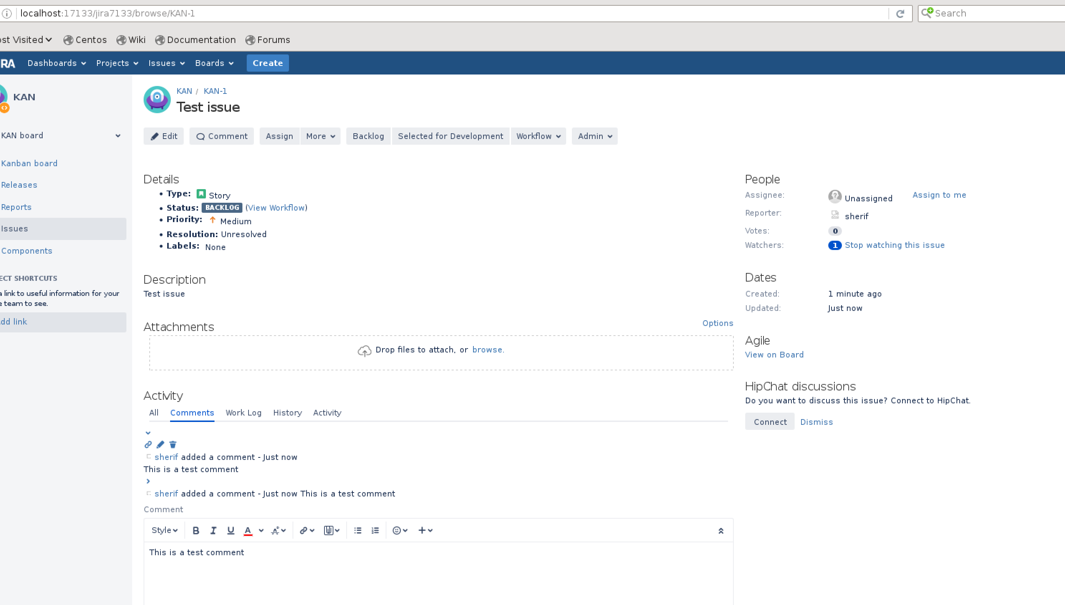Expand the second collapsed comment
1065x605 pixels.
tap(148, 481)
